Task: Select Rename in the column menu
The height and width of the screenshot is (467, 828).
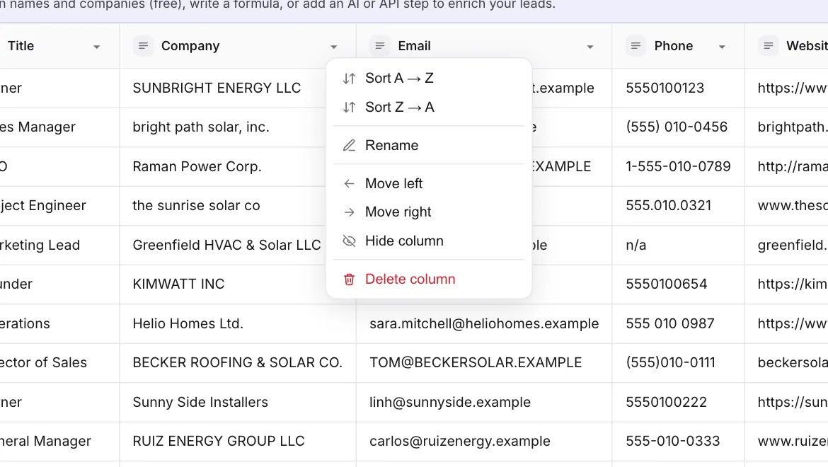Action: coord(429,146)
